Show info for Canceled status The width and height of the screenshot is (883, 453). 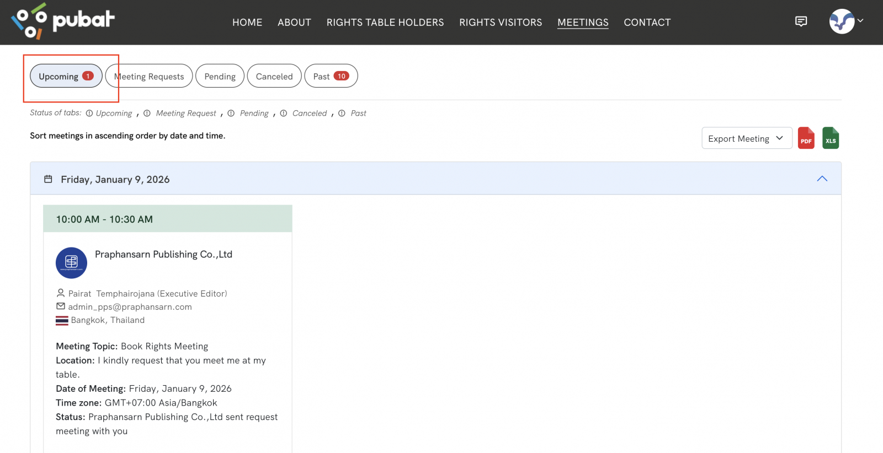point(283,114)
